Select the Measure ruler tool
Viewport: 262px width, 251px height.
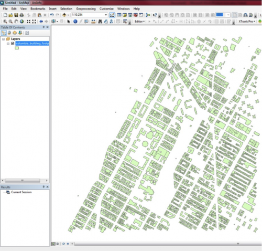click(93, 22)
